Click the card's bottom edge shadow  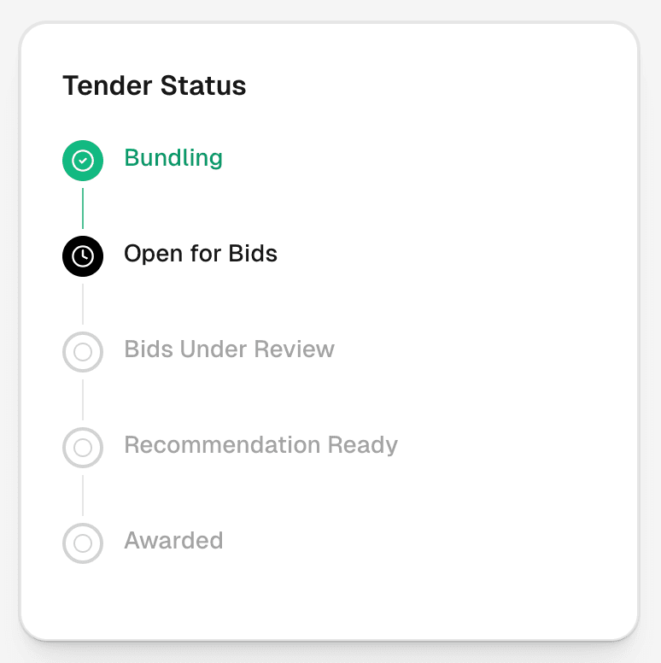pyautogui.click(x=330, y=639)
